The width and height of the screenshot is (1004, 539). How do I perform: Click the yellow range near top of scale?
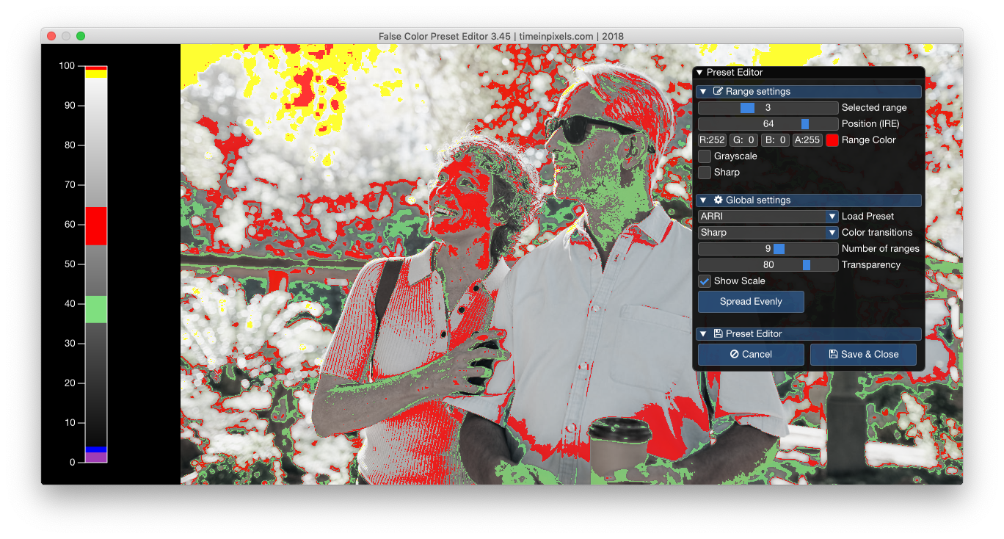click(x=96, y=73)
